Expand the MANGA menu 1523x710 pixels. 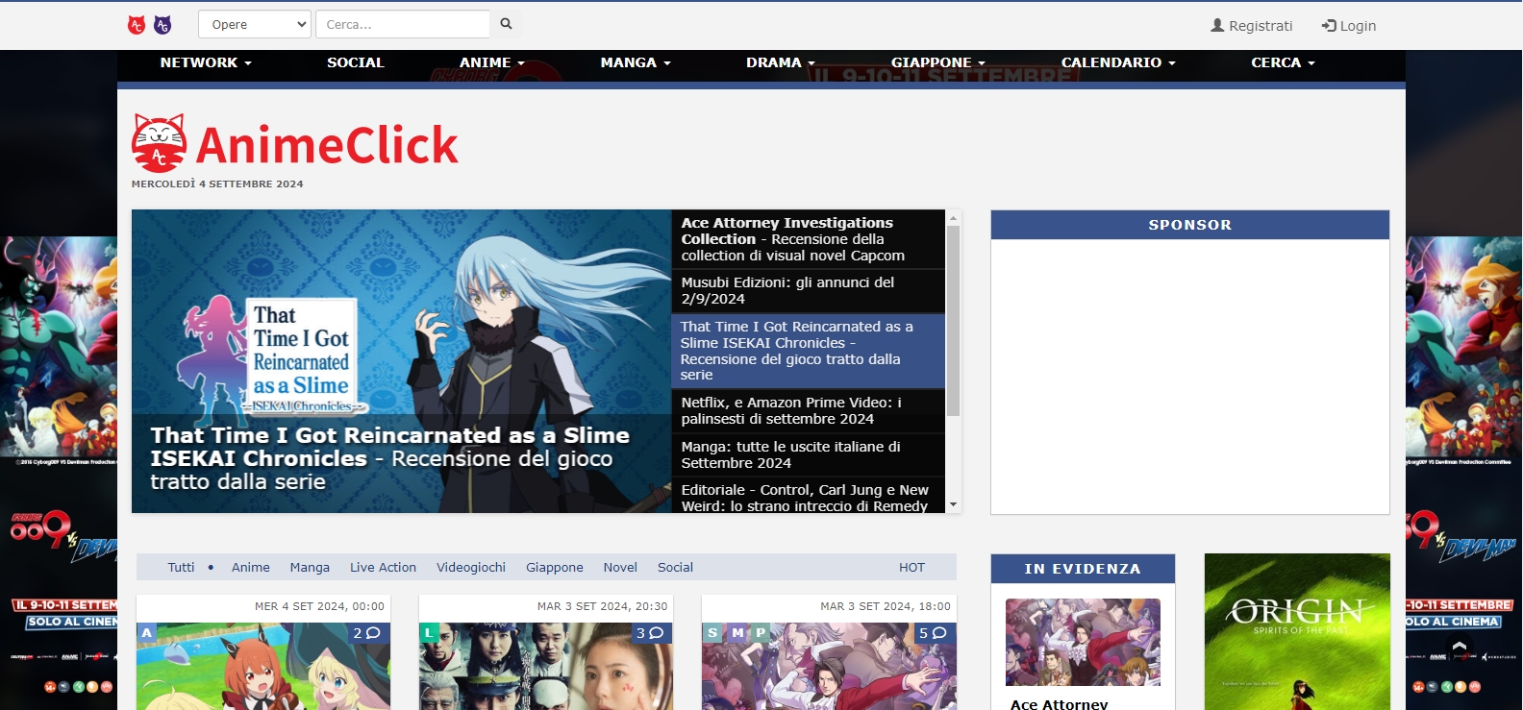[x=636, y=62]
